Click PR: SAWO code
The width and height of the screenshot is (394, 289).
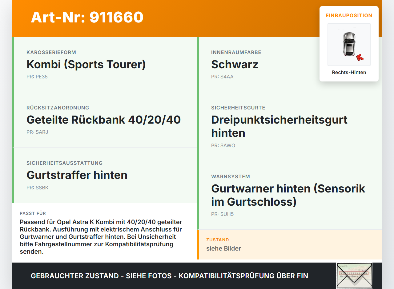pyautogui.click(x=223, y=146)
